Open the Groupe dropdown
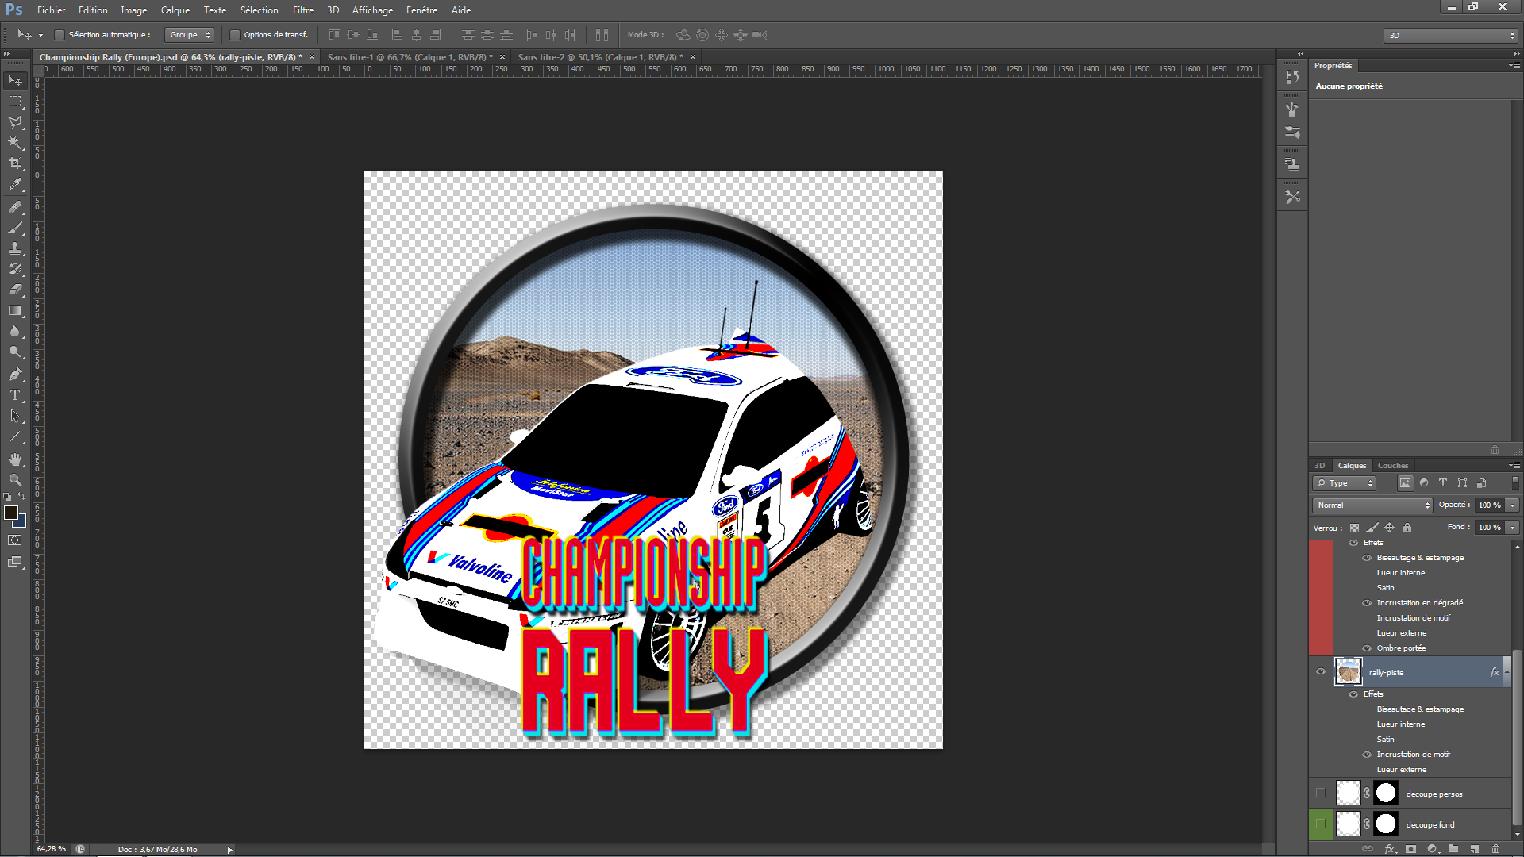This screenshot has width=1524, height=857. tap(189, 35)
